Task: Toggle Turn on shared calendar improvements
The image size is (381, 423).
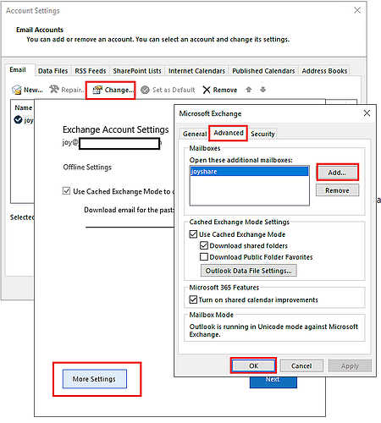Action: click(x=193, y=299)
